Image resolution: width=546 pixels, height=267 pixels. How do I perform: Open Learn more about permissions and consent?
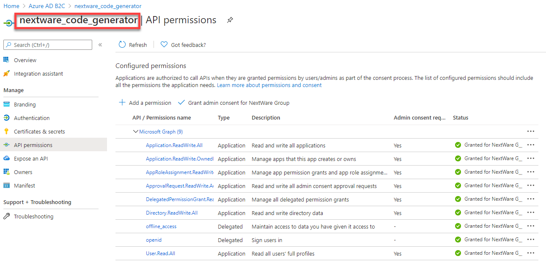[269, 85]
